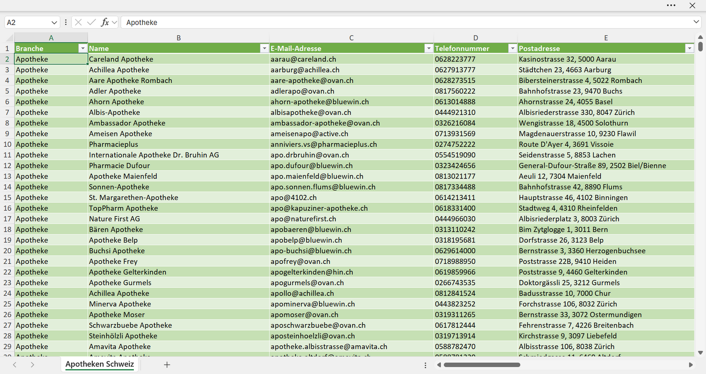Add a new sheet with the plus icon

167,365
